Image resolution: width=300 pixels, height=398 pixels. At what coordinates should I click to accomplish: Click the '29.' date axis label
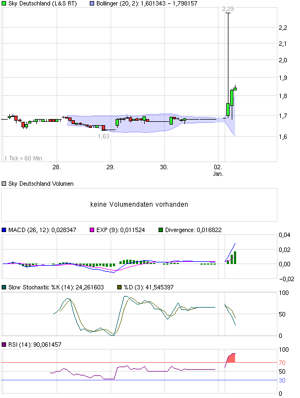[x=111, y=167]
